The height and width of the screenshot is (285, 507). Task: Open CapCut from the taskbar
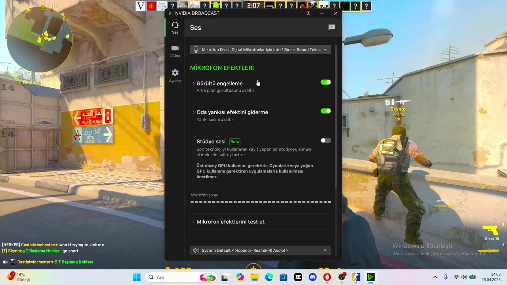click(x=298, y=277)
